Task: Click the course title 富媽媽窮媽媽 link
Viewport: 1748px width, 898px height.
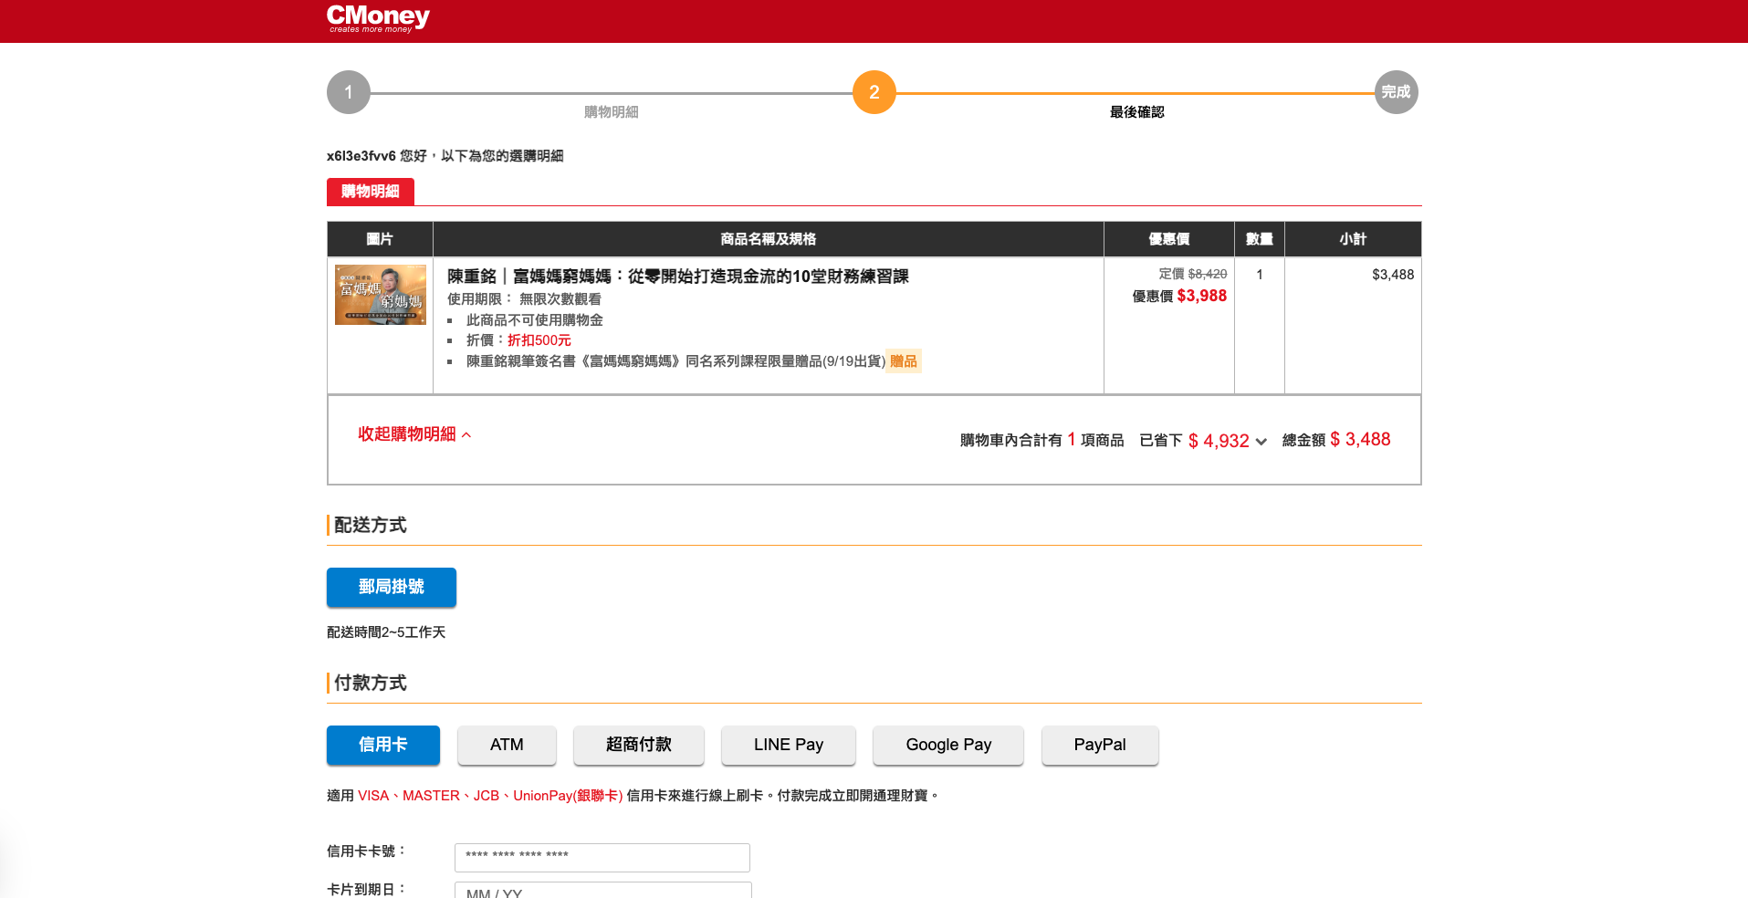Action: (x=677, y=277)
